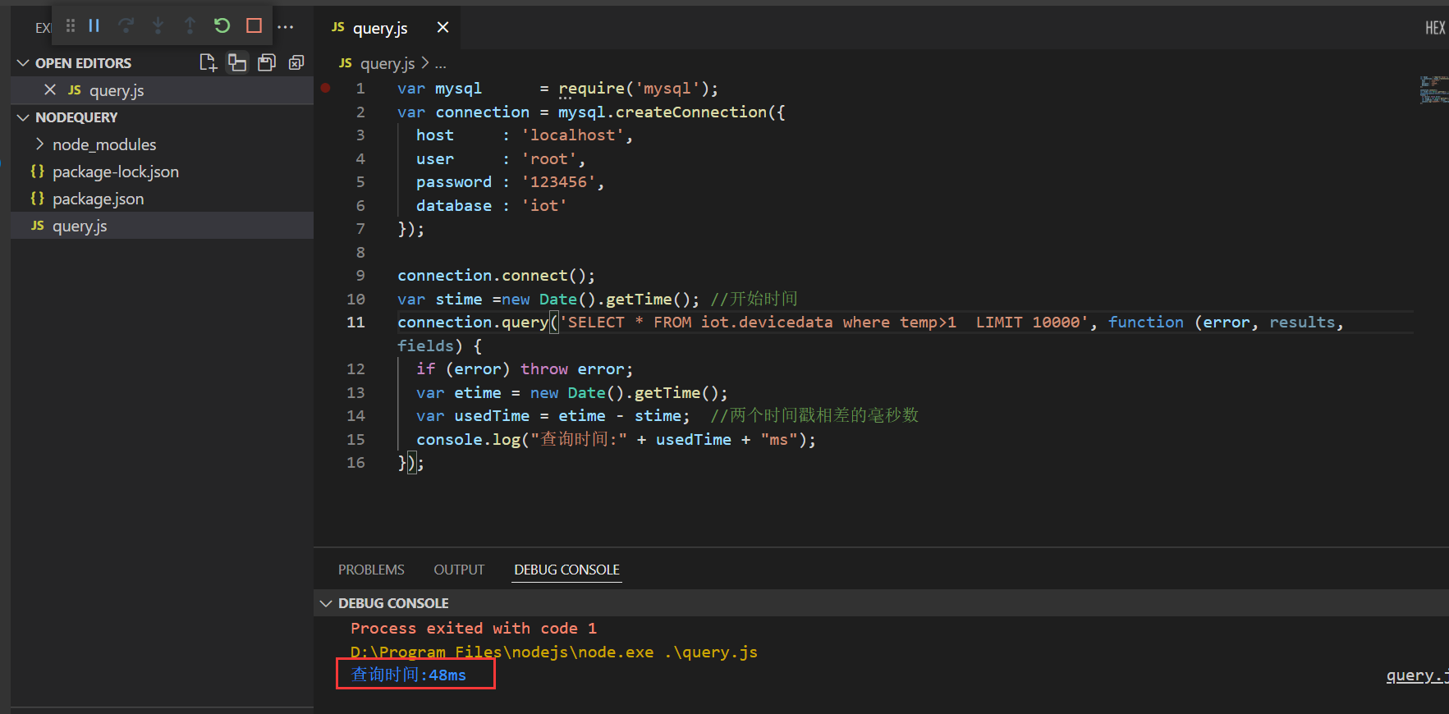Click the Save All icon
This screenshot has height=714, width=1449.
pos(267,62)
